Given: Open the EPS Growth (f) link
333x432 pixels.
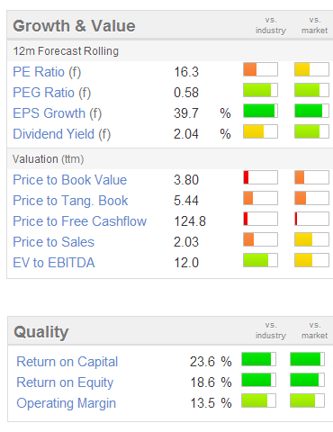Looking at the screenshot, I should click(x=58, y=113).
